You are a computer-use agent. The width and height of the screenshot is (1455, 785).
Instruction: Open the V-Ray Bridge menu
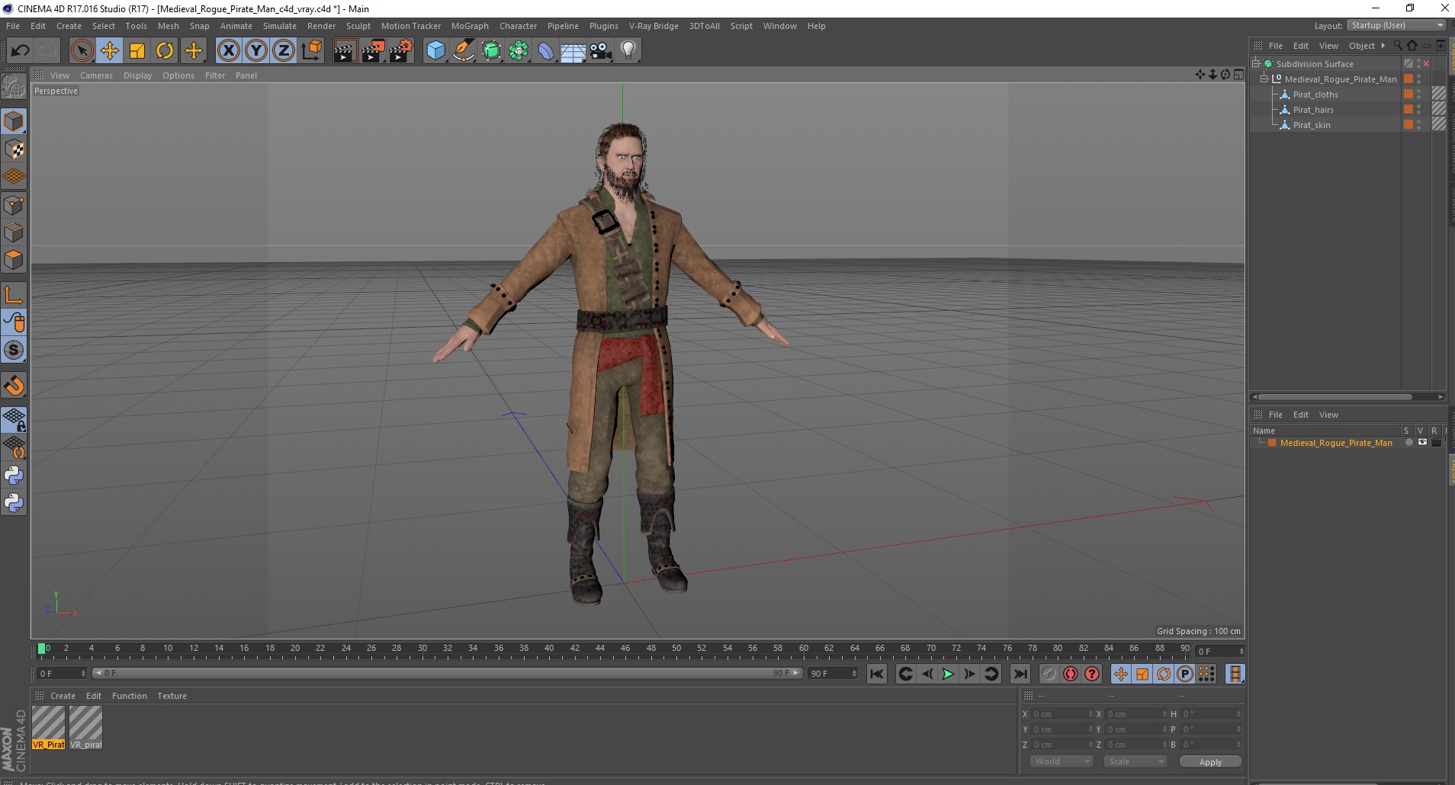654,26
